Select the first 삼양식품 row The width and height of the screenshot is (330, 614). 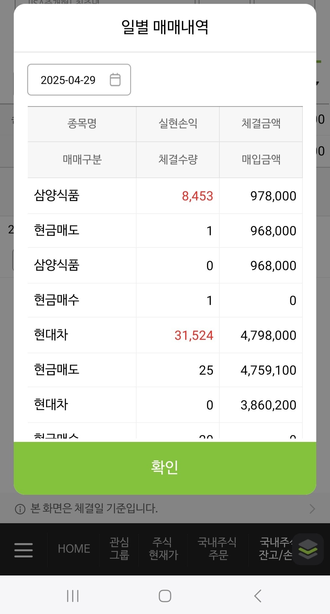pos(165,196)
